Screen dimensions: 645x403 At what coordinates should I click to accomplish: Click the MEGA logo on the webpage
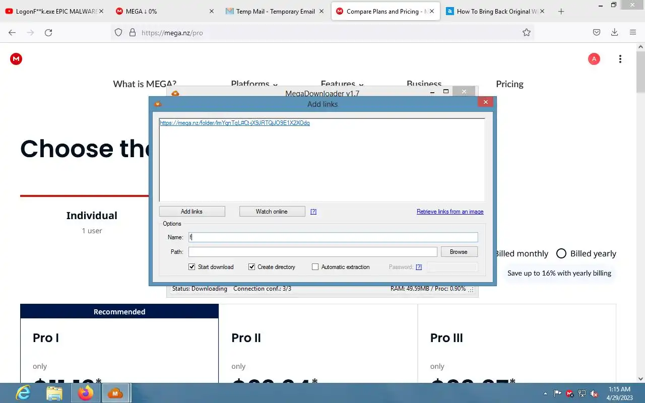pyautogui.click(x=16, y=59)
